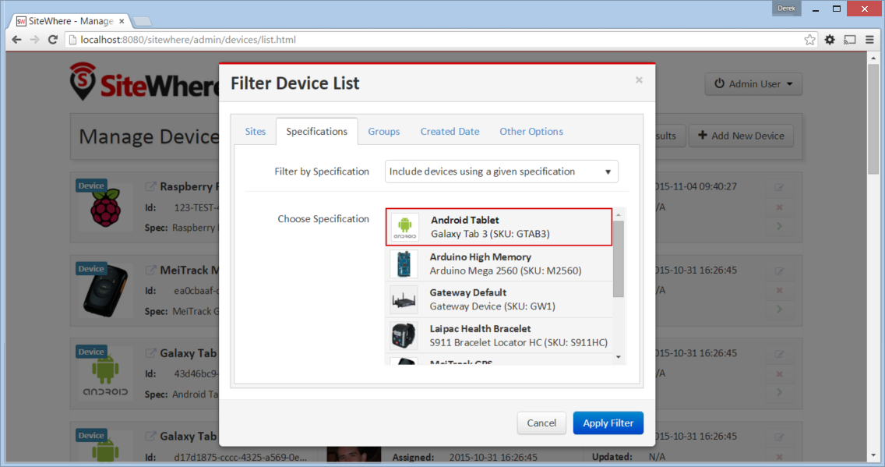Switch to the Created Date tab

[x=450, y=132]
